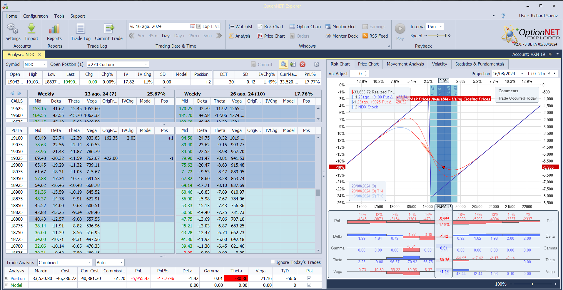Open the analysis settings gear icon
The width and height of the screenshot is (563, 290).
point(316,64)
